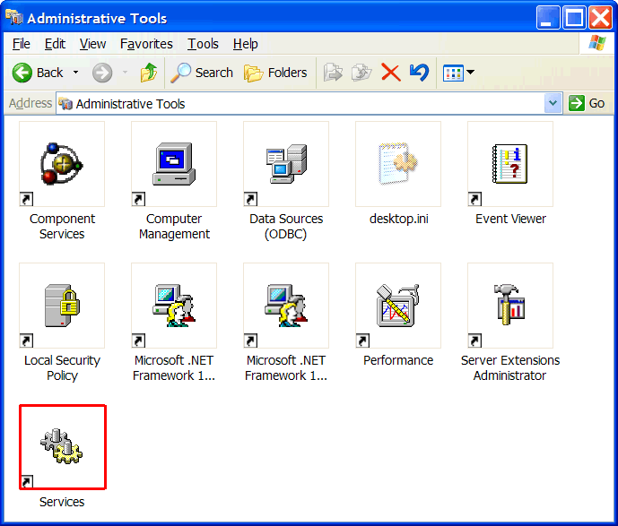
Task: Click the blue Undo arrow icon
Action: [x=420, y=73]
